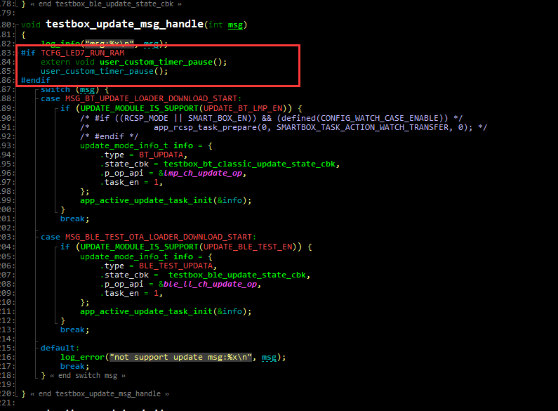Click testbox_bt_classic_update_state_cbk callback name

tap(249, 164)
